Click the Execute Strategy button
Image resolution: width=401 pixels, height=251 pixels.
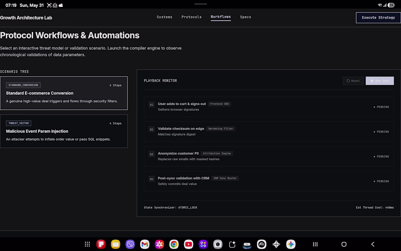point(378,18)
